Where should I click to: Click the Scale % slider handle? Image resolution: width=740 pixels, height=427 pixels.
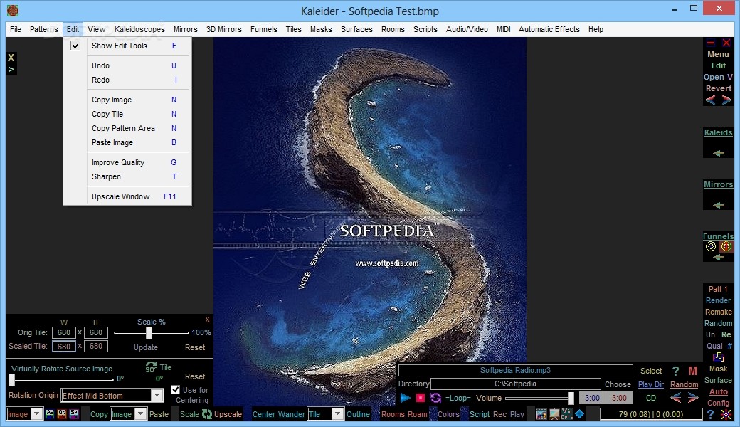149,332
